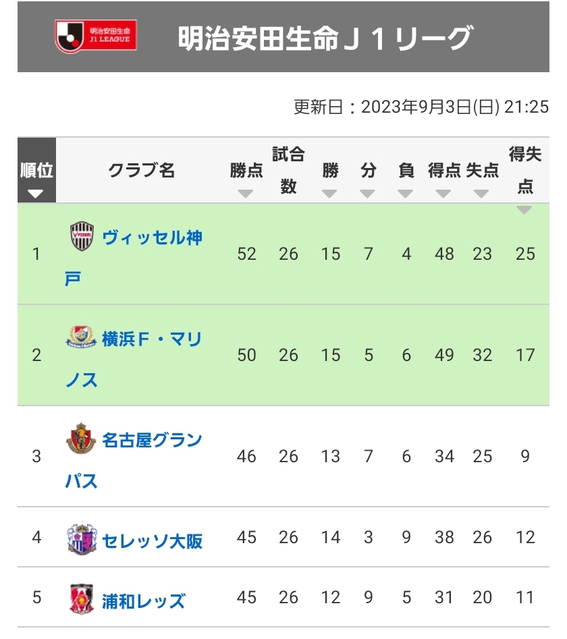The width and height of the screenshot is (567, 639).
Task: Click the J1 League logo
Action: pos(95,36)
